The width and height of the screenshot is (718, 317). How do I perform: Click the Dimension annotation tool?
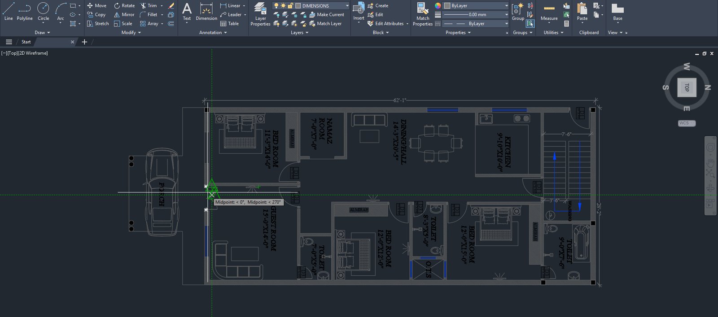(x=206, y=11)
